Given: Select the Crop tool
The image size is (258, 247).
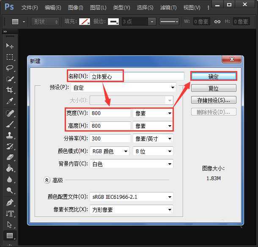Looking at the screenshot, I should [10, 90].
